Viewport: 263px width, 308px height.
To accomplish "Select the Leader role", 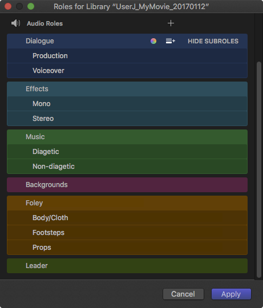I will (x=127, y=266).
